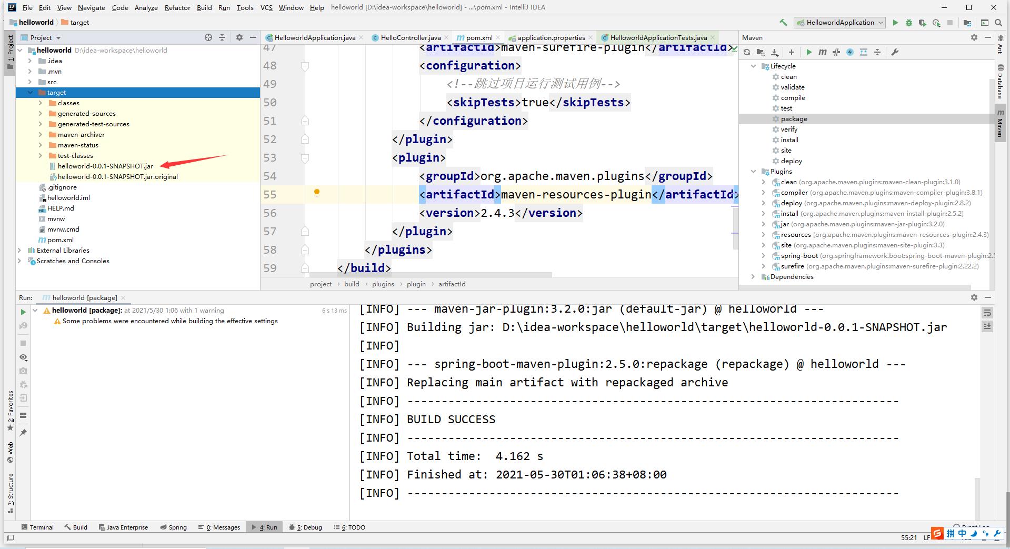Show Maven dependencies diagram icon
Image resolution: width=1010 pixels, height=549 pixels.
pos(864,52)
